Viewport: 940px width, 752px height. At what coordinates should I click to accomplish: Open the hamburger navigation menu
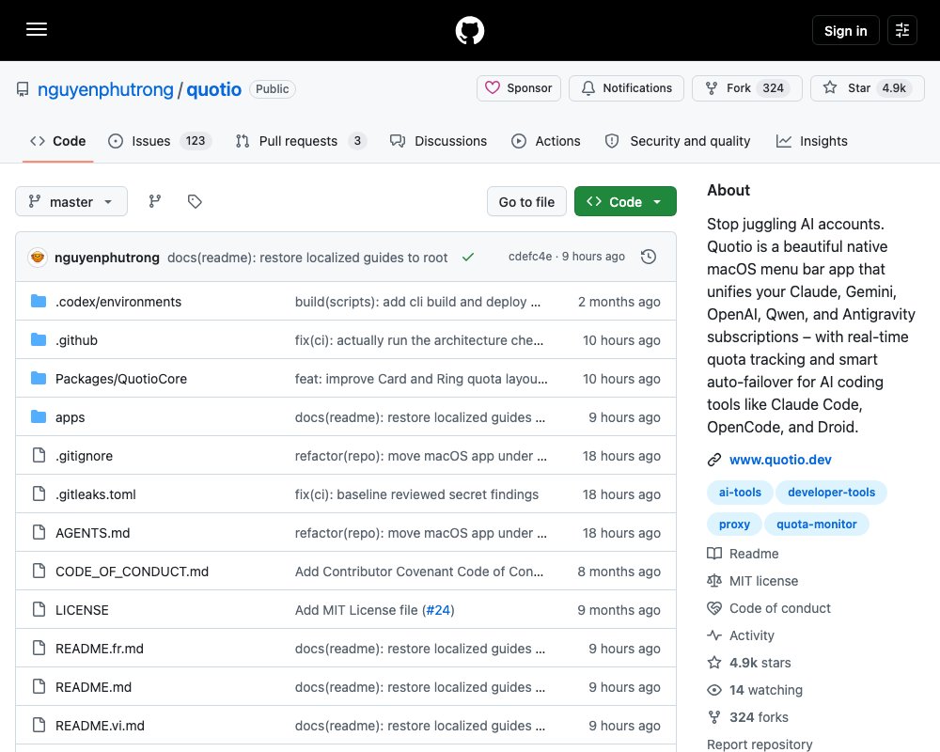tap(37, 29)
